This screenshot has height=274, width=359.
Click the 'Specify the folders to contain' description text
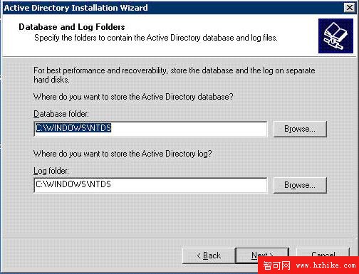pos(156,38)
